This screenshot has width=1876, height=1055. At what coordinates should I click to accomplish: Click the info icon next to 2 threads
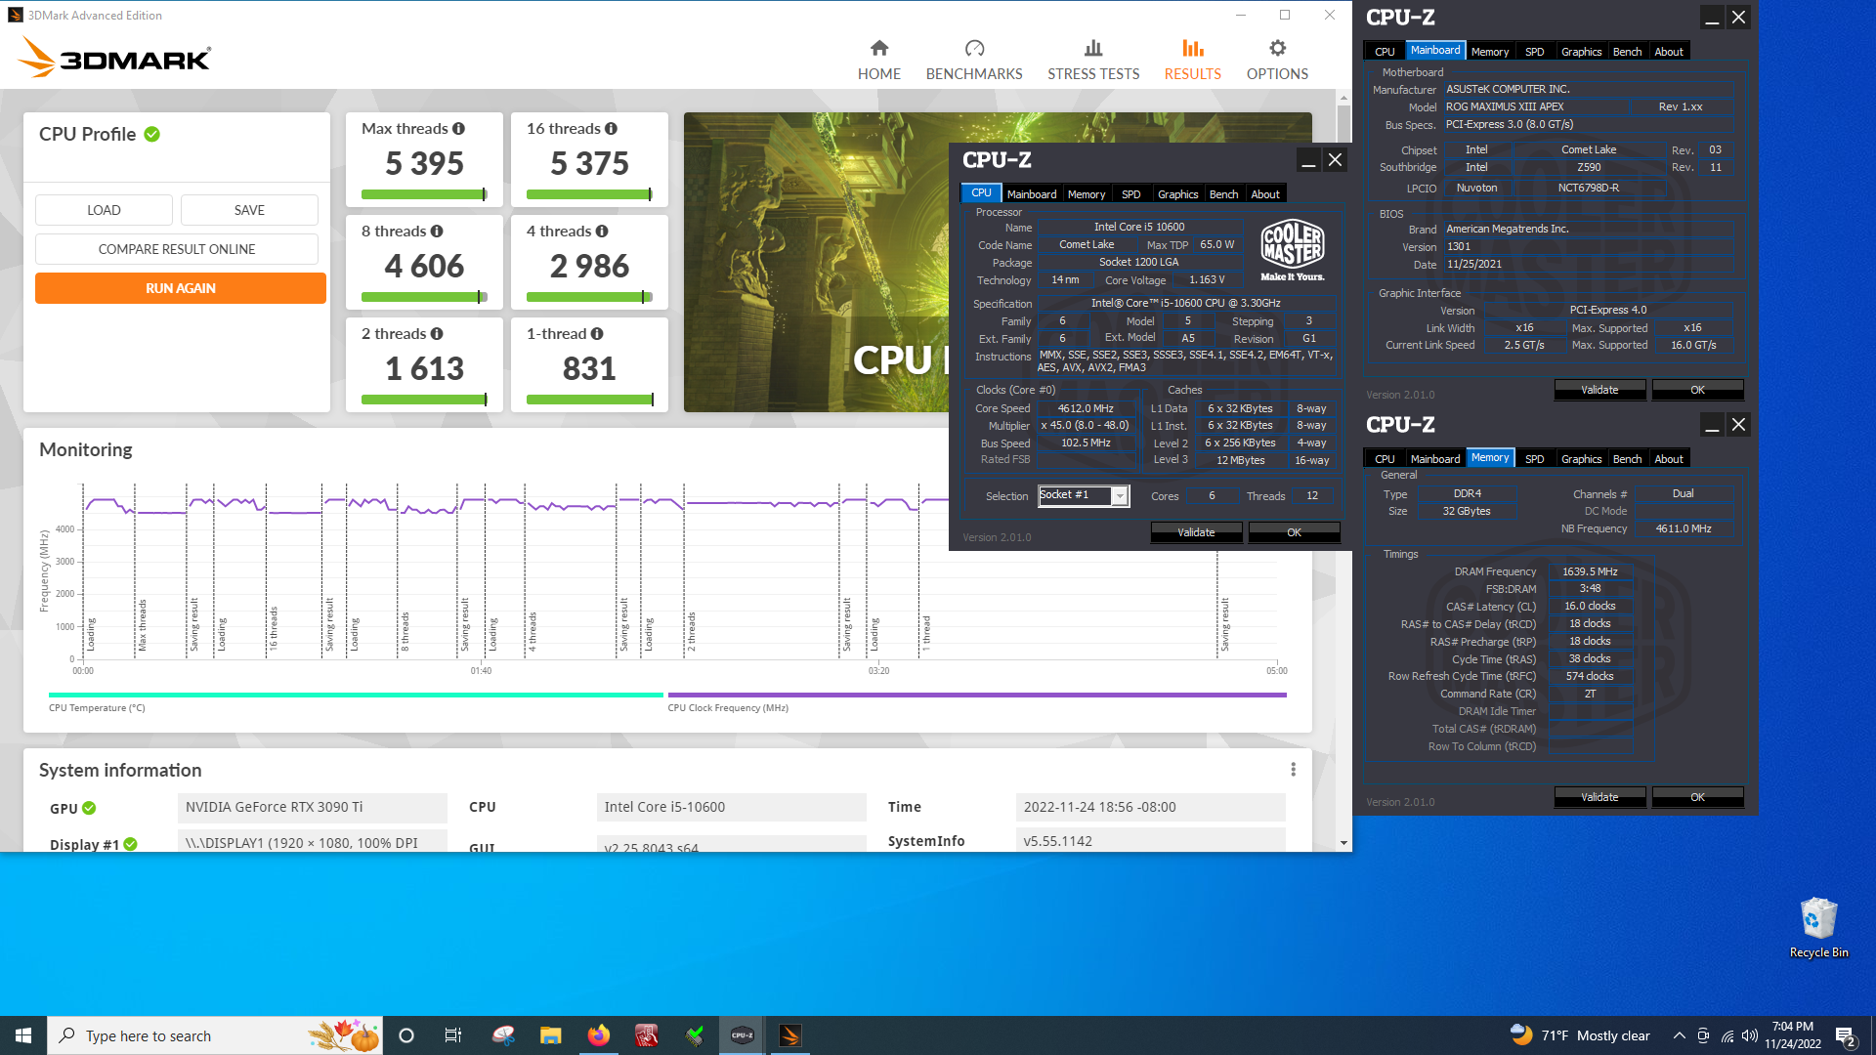point(437,334)
